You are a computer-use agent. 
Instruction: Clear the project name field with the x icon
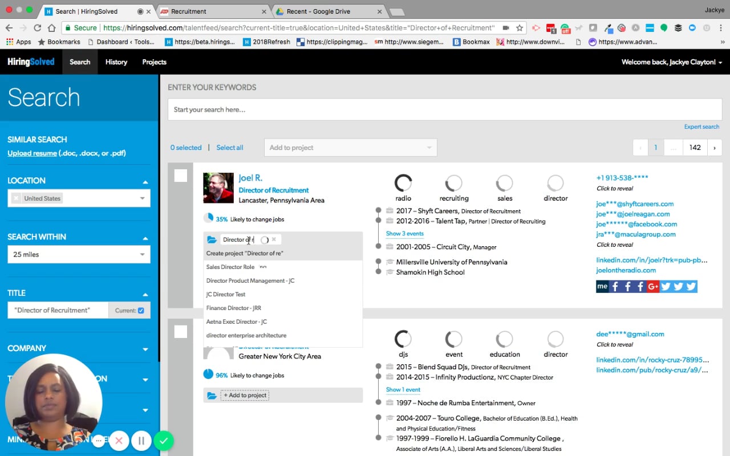tap(274, 239)
